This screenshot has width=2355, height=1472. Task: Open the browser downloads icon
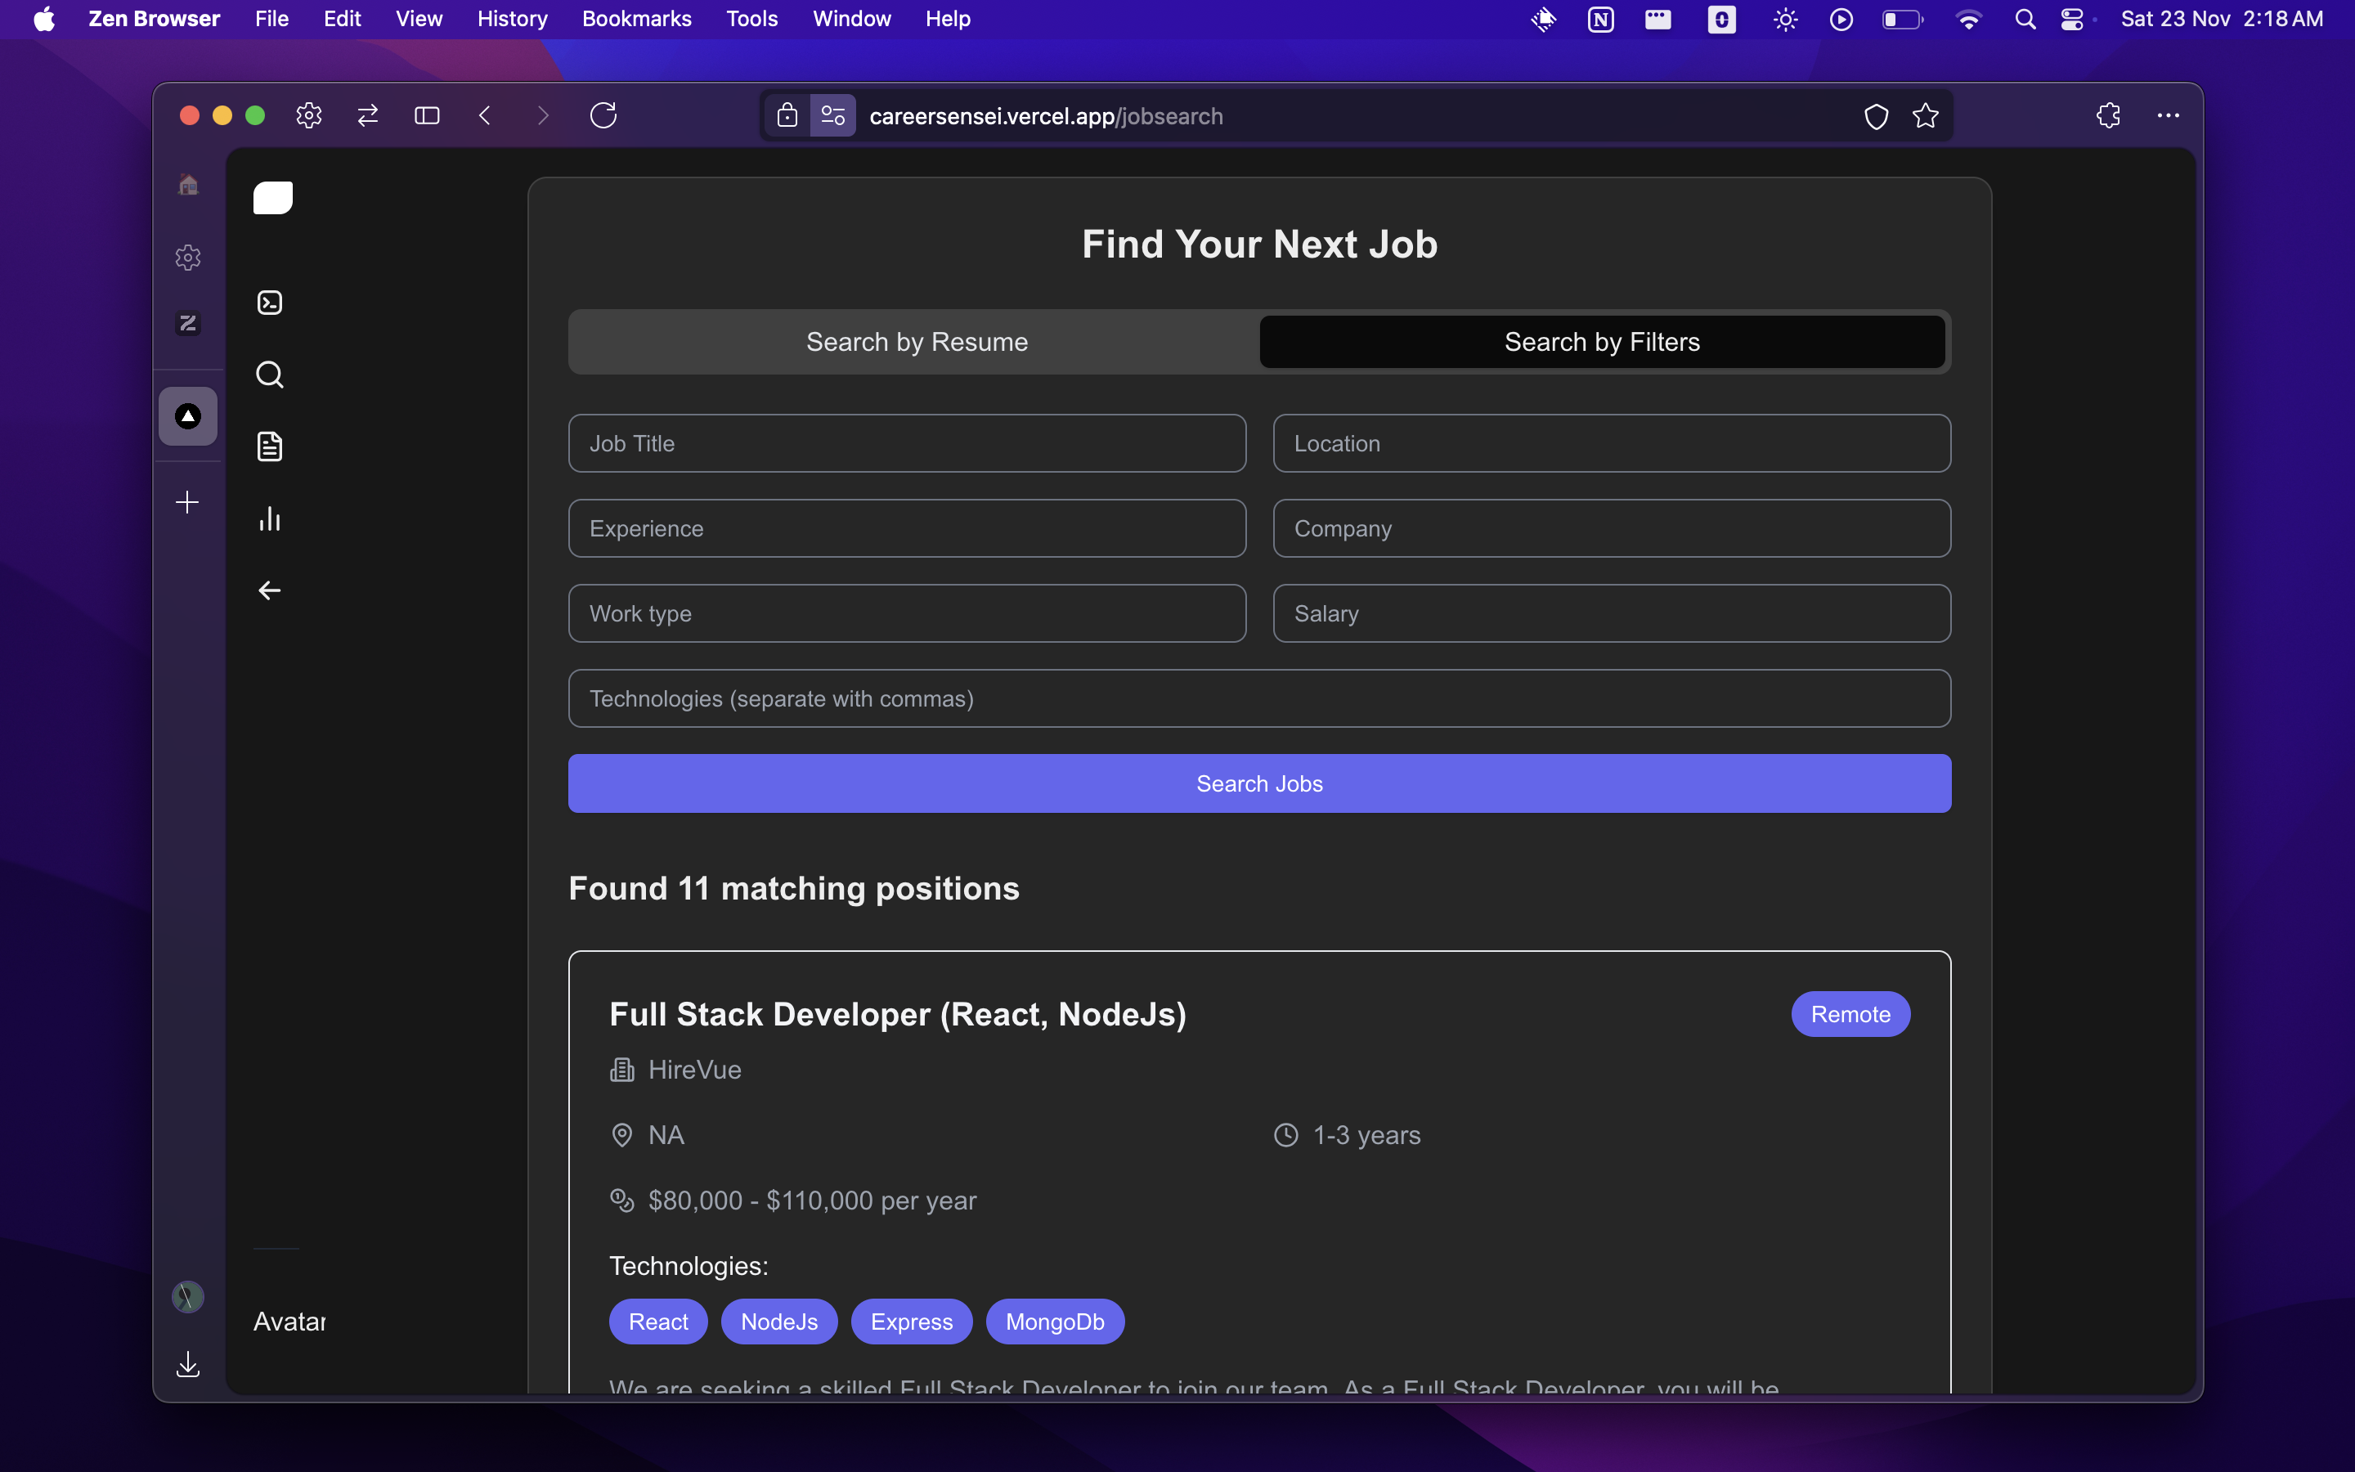188,1365
